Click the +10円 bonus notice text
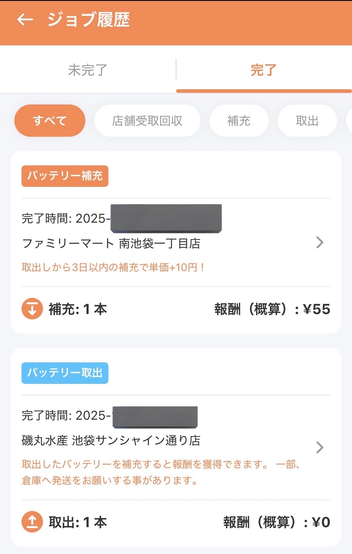The image size is (352, 554). (113, 267)
